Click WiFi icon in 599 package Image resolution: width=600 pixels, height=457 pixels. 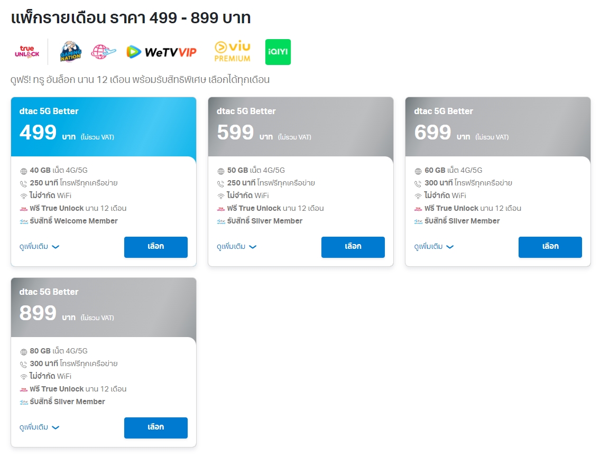tap(221, 196)
